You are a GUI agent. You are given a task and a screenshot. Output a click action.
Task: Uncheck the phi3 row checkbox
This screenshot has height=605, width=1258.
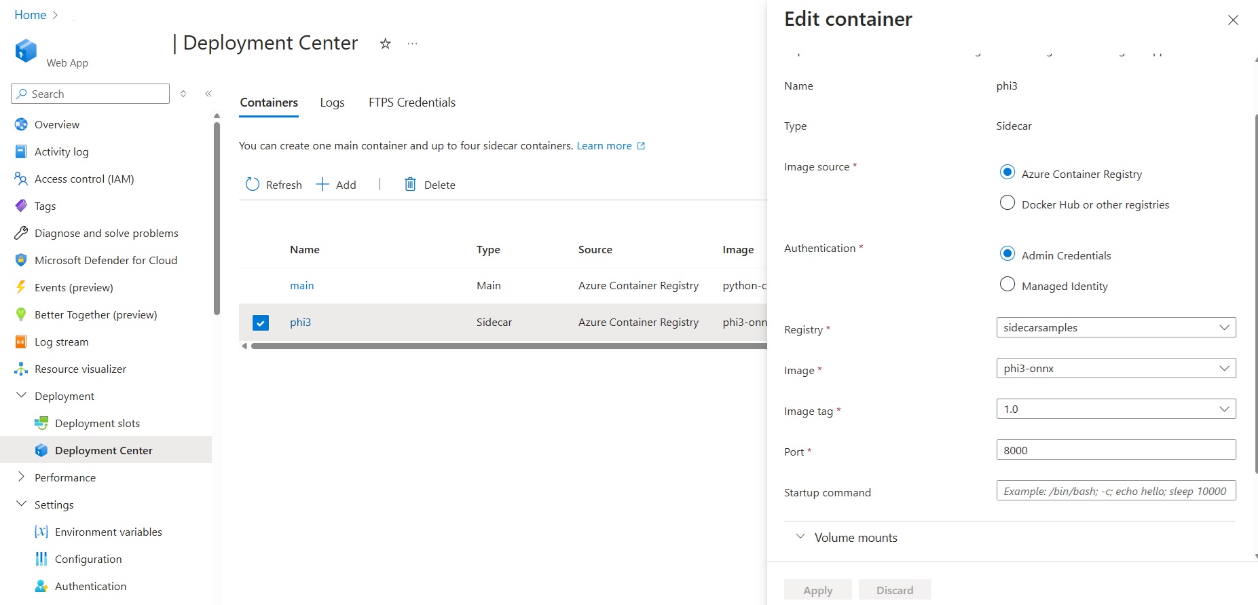pos(261,323)
